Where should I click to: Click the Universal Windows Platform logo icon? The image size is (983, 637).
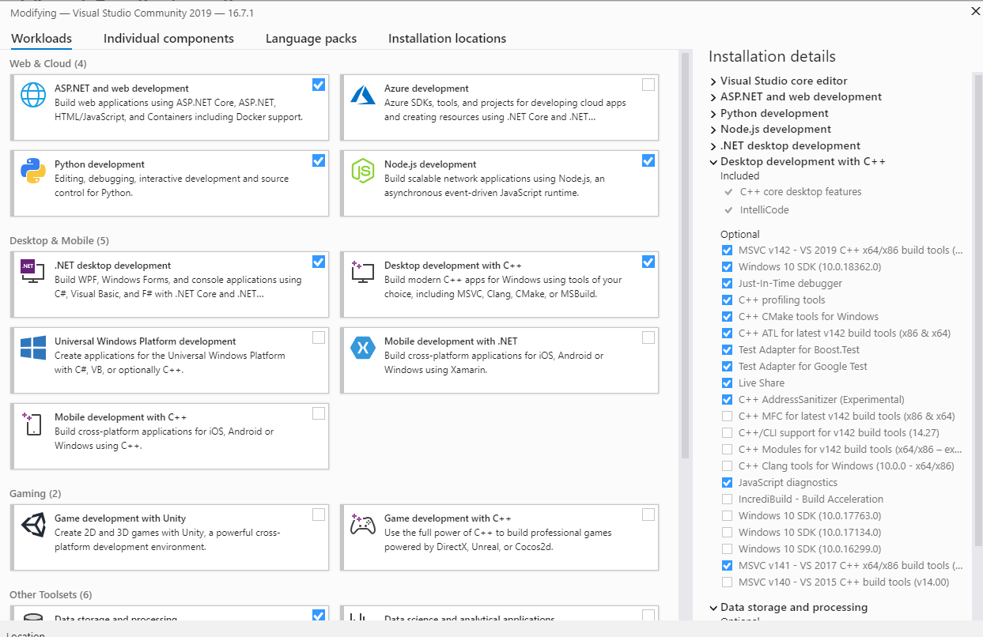pyautogui.click(x=33, y=348)
